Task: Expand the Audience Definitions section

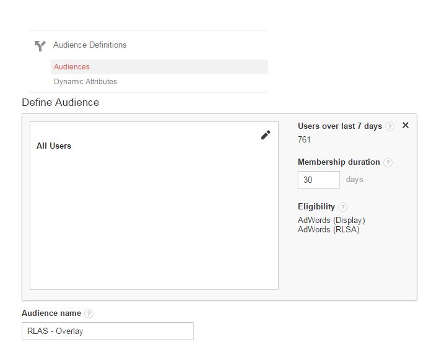Action: (x=90, y=45)
